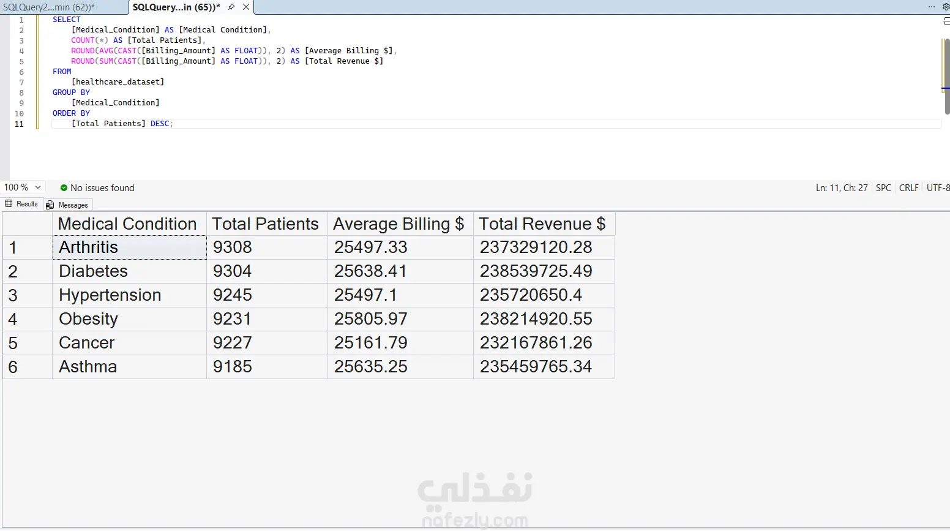Pin the SQLQuery (65) tab
The width and height of the screenshot is (950, 531).
(231, 7)
